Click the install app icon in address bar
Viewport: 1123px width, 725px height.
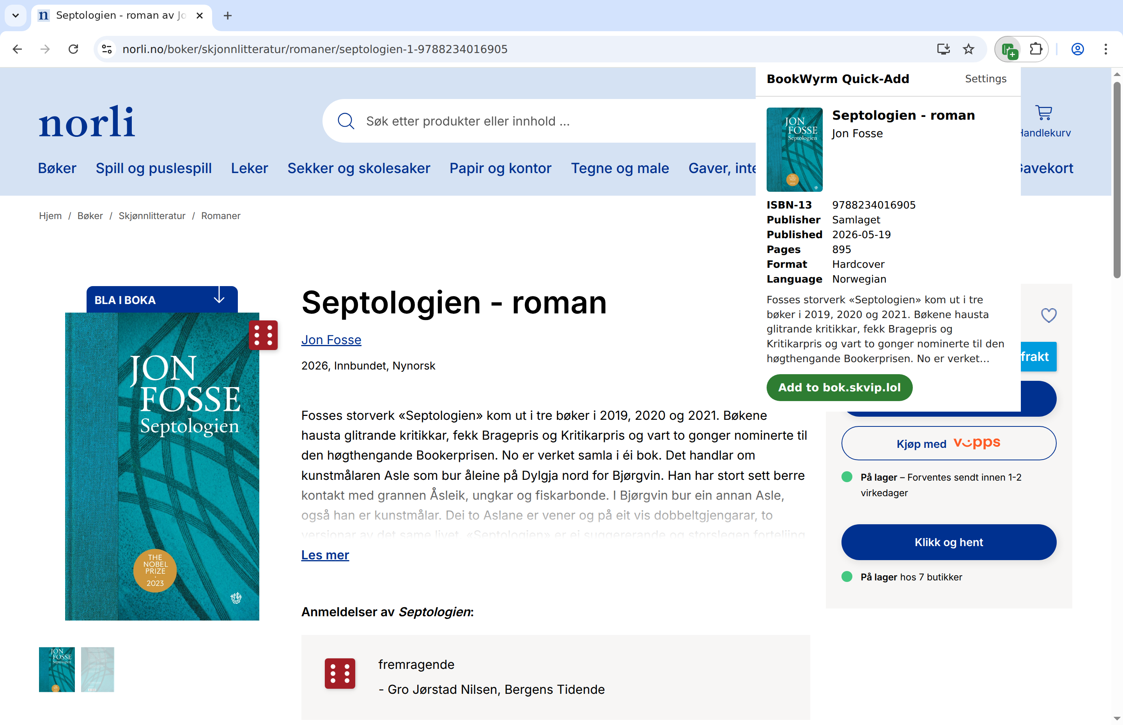coord(943,49)
